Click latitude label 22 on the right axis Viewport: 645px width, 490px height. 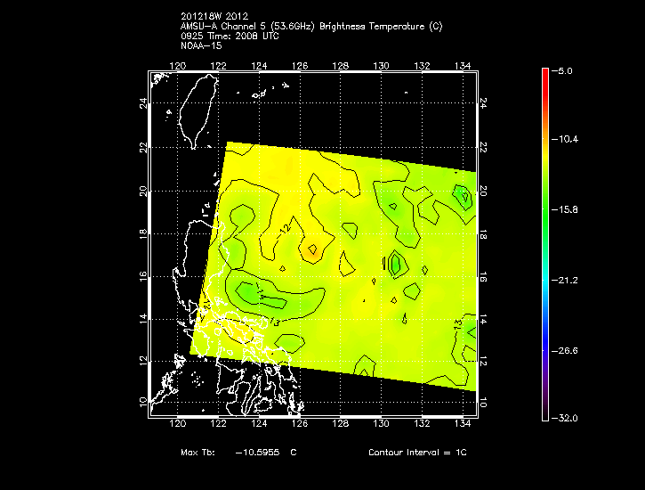point(483,147)
